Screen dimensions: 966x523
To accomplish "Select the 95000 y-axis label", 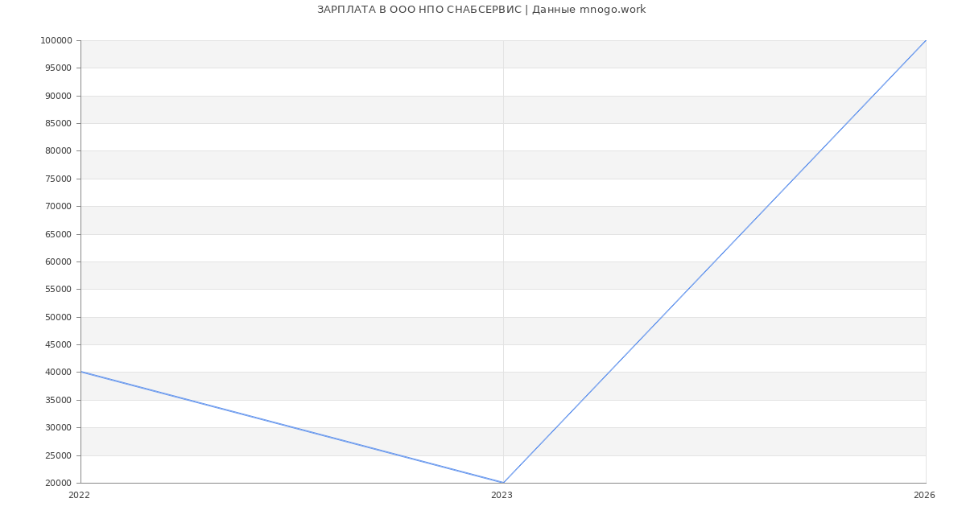I will pyautogui.click(x=58, y=68).
